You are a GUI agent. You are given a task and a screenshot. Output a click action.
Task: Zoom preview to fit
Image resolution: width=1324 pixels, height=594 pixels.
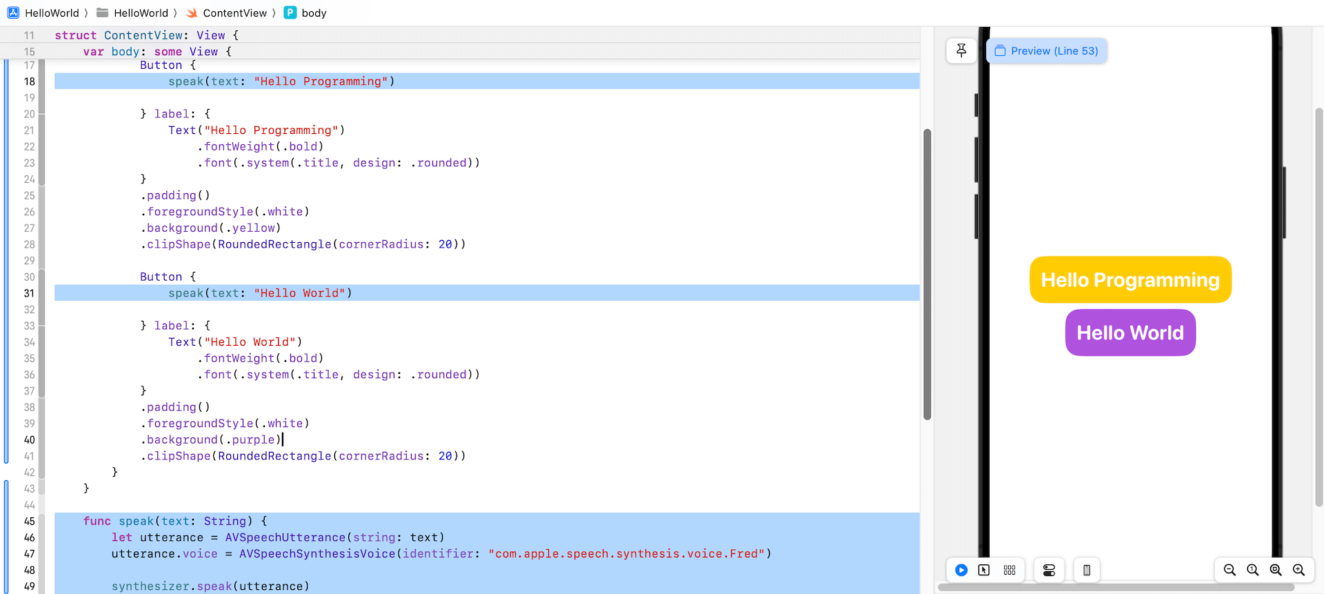[x=1276, y=570]
